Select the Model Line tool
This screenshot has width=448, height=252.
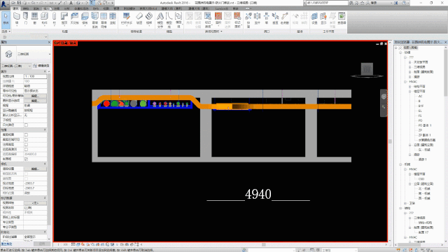[169, 20]
